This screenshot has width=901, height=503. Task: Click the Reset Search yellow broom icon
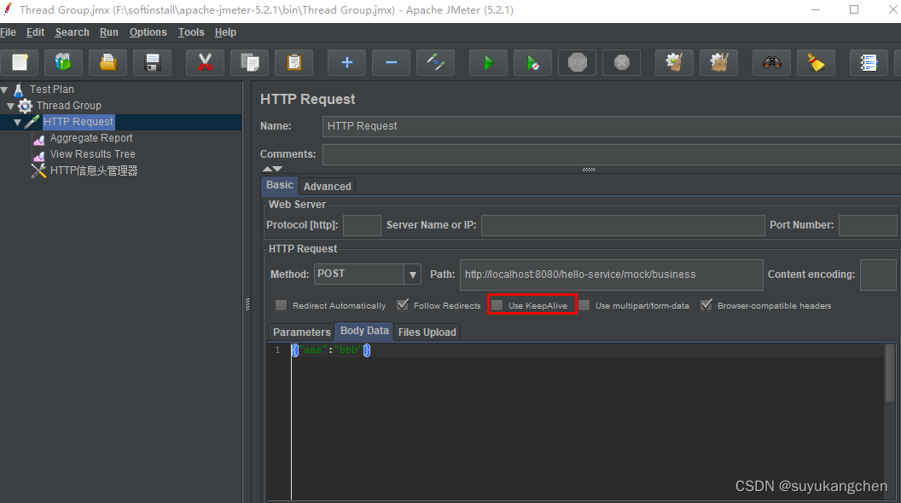pyautogui.click(x=816, y=62)
